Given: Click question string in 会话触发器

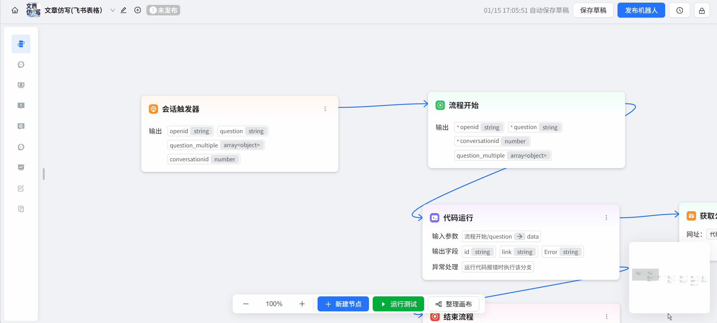Looking at the screenshot, I should [x=243, y=131].
